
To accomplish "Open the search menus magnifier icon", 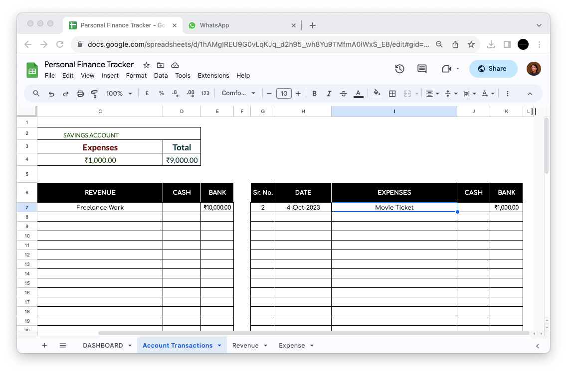I will click(x=36, y=94).
